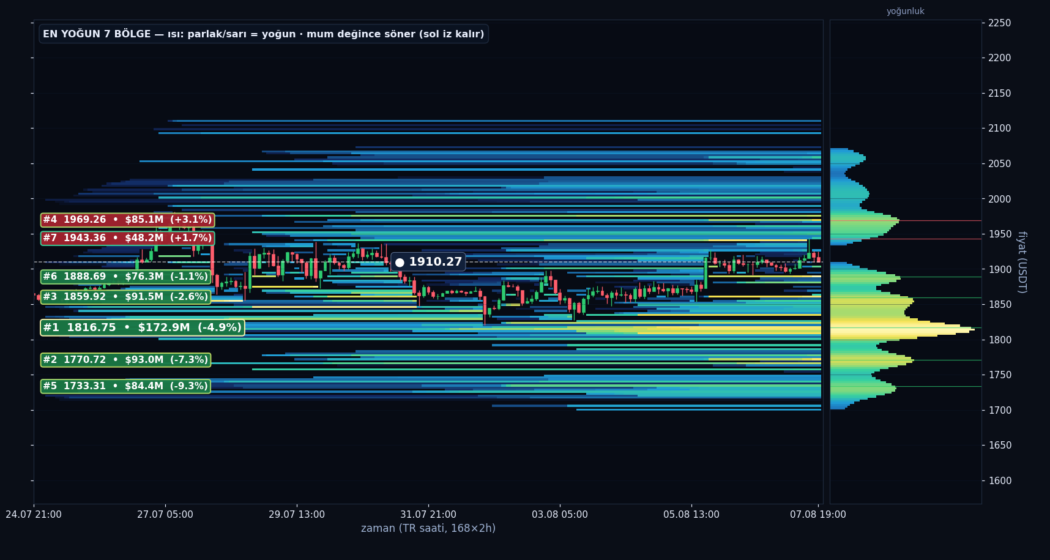Click the fiyat (USDT) axis title

pyautogui.click(x=1021, y=262)
